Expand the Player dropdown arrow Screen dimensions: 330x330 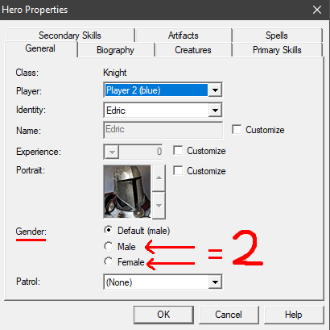tap(215, 90)
